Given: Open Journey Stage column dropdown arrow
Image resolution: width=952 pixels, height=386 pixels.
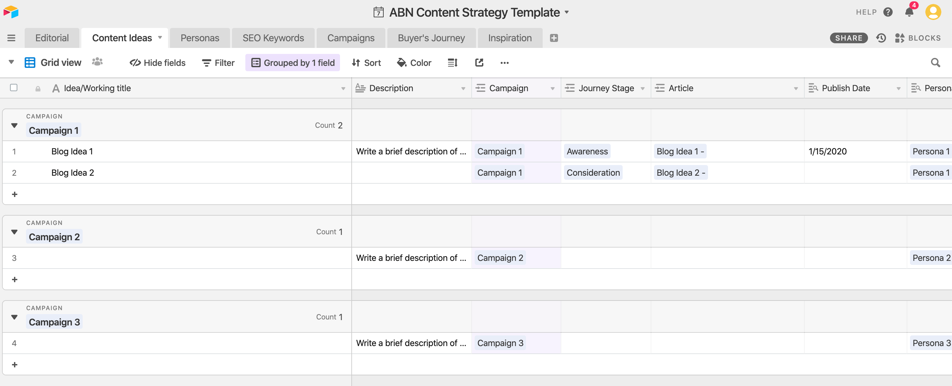Looking at the screenshot, I should pos(643,89).
